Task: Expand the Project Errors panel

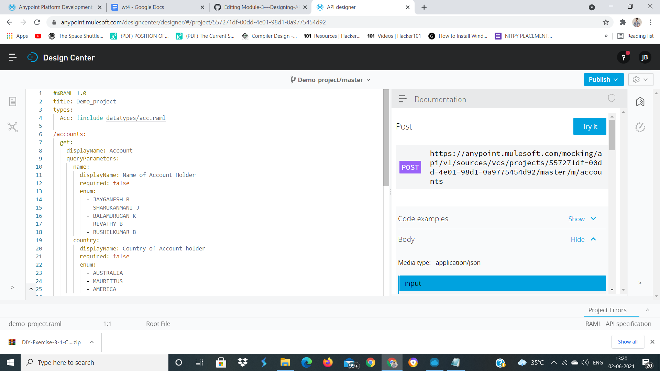Action: point(647,310)
